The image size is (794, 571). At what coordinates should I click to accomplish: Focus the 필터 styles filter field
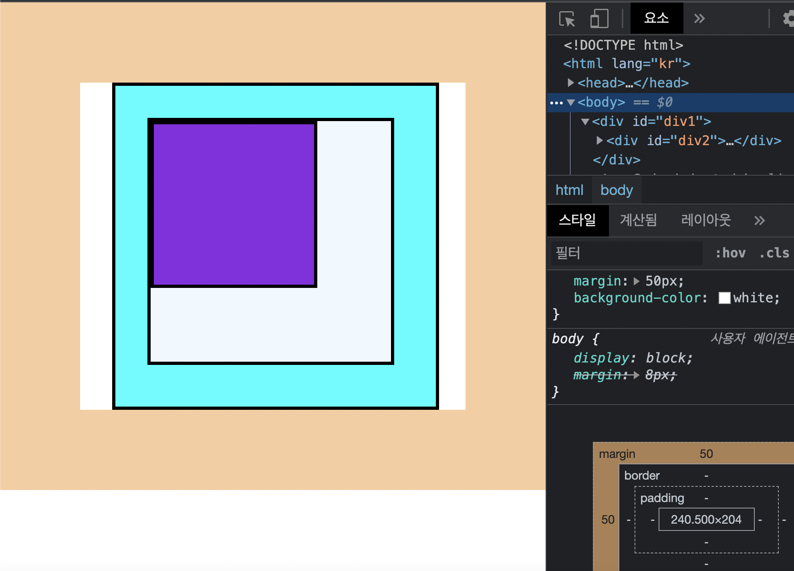pos(627,253)
